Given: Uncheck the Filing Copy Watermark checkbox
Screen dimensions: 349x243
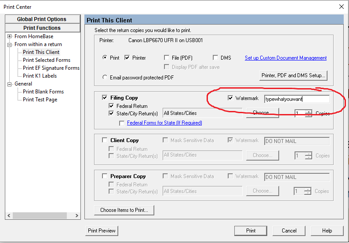Looking at the screenshot, I should coord(230,98).
